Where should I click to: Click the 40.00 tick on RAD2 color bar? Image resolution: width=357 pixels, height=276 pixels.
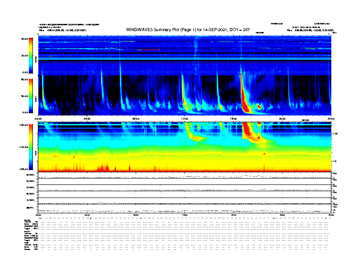click(24, 39)
